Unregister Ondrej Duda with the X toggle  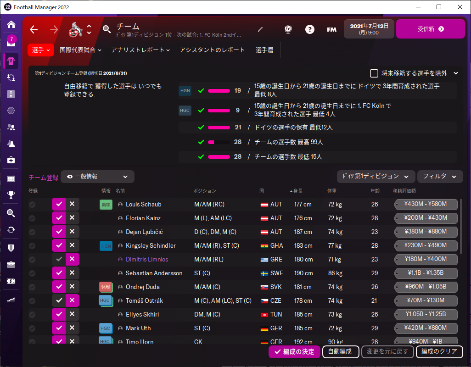click(72, 287)
